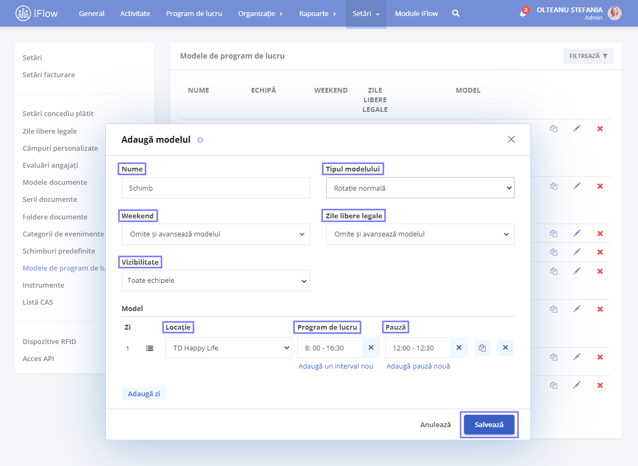Open the Weekend dropdown
The width and height of the screenshot is (638, 466).
[x=216, y=234]
